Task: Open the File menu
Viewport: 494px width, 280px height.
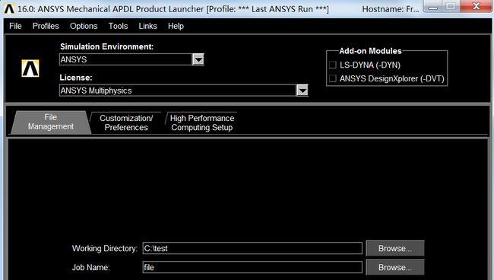Action: coord(15,26)
